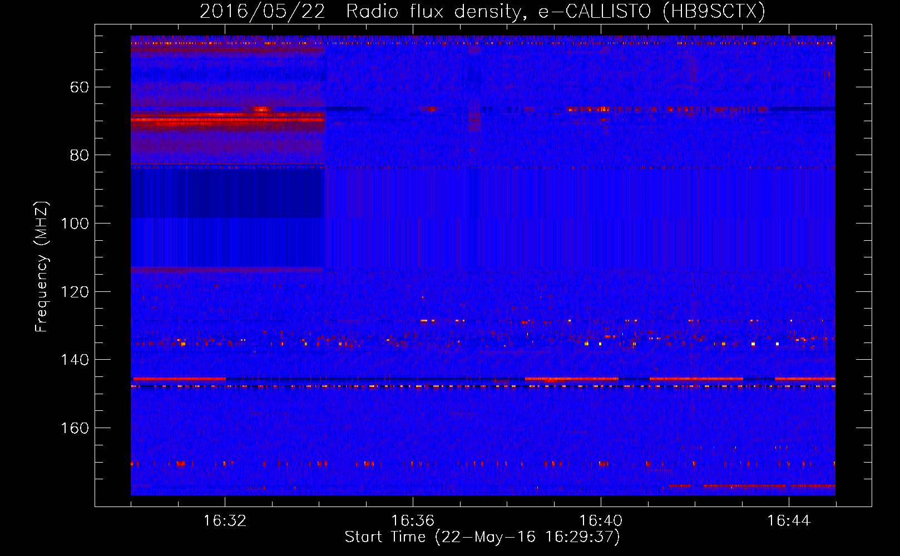Click the plot title "2016/05/22 Radio flux density, e-CALLISTO (HB9SCTX)"
This screenshot has width=900, height=556.
click(x=482, y=11)
